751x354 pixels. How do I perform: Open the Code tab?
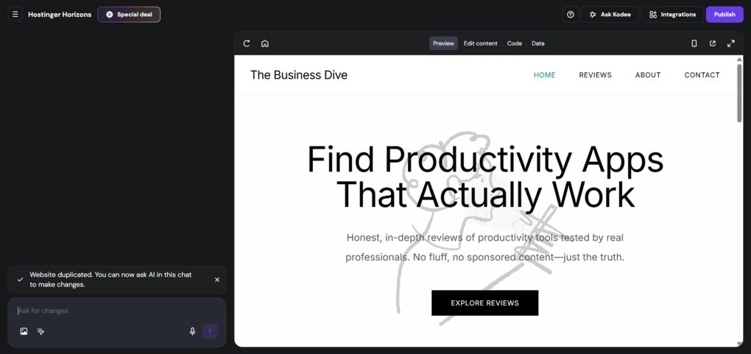(515, 43)
